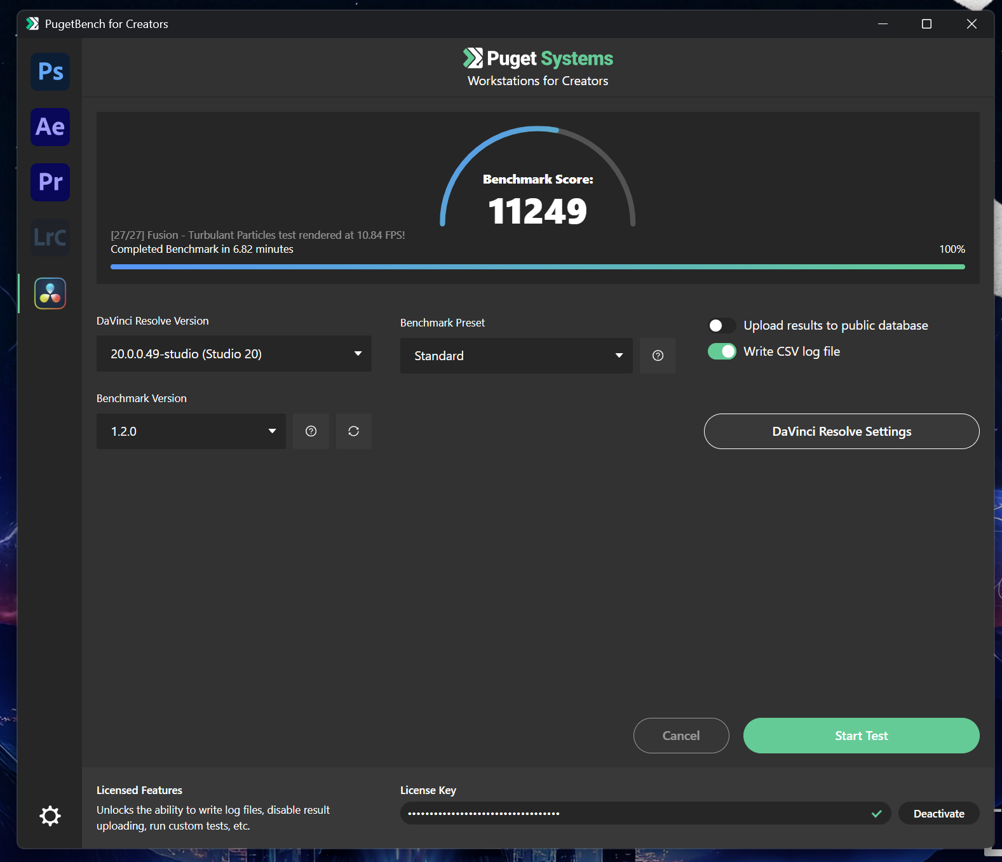Click the circular benchmark score gauge
This screenshot has height=862, width=1002.
pyautogui.click(x=538, y=177)
